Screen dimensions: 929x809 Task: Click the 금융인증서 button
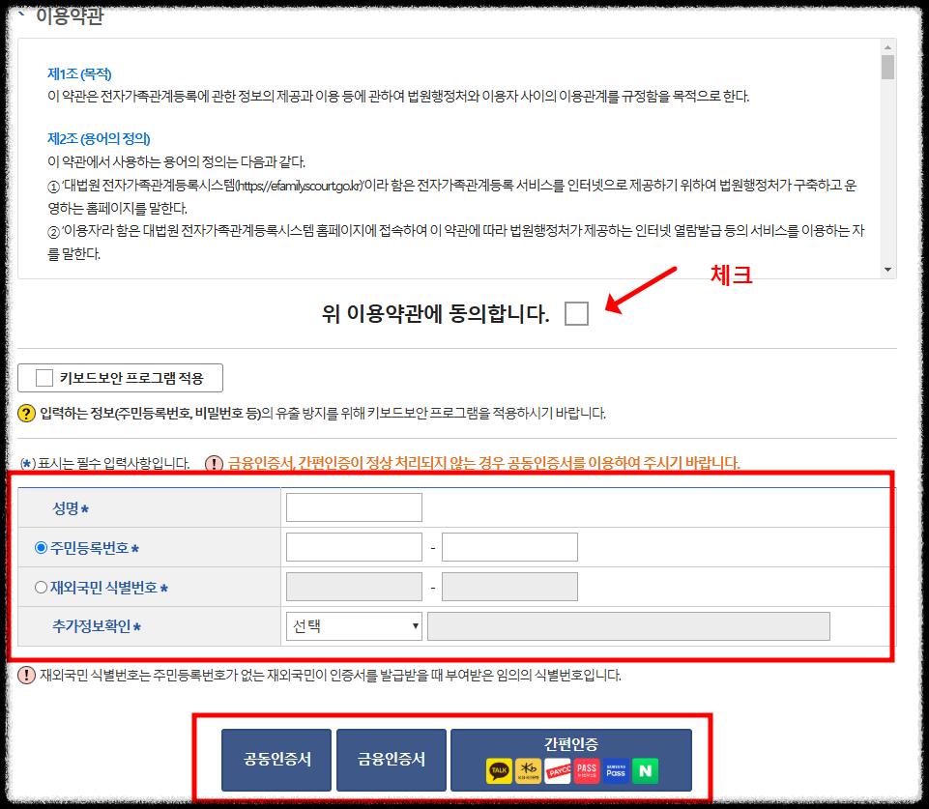tap(392, 760)
